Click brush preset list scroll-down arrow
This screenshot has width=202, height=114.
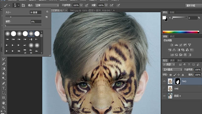click(x=41, y=53)
